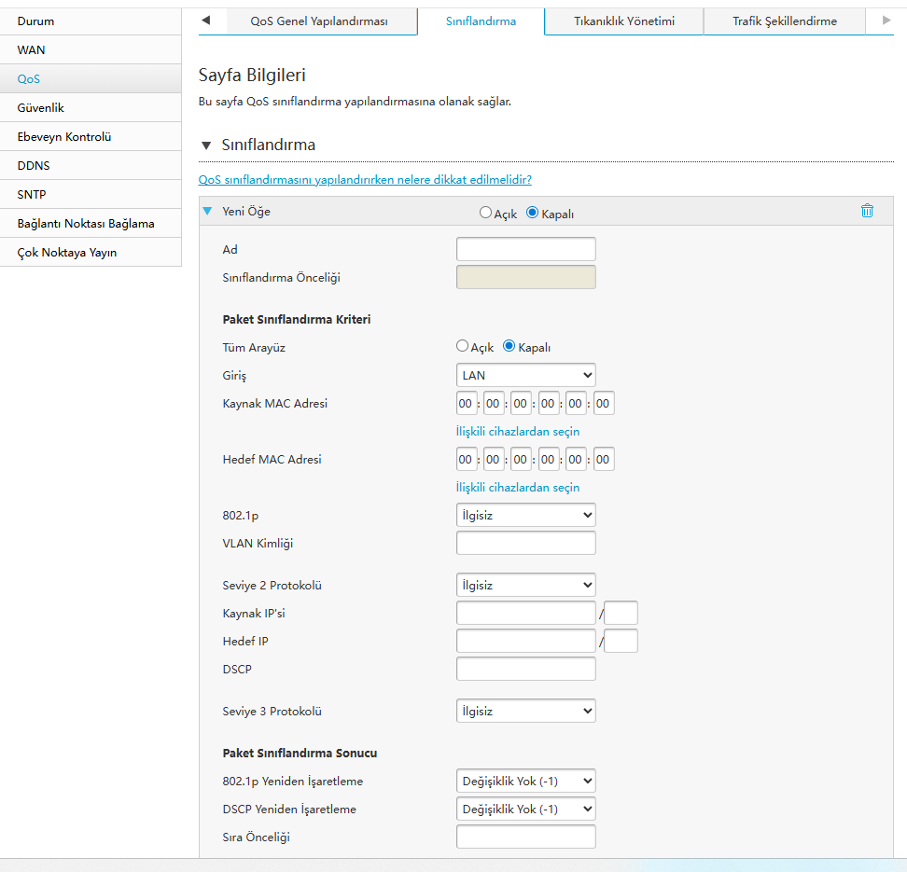Click İlişkili cihazlardan seçin under Hedef MAC

click(x=518, y=488)
